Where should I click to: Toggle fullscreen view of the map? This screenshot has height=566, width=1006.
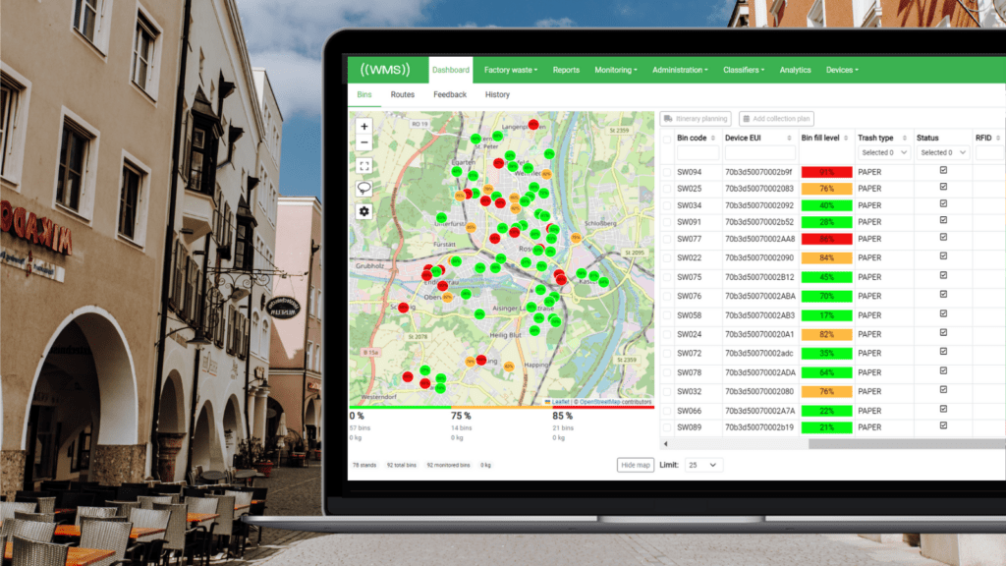click(x=364, y=166)
